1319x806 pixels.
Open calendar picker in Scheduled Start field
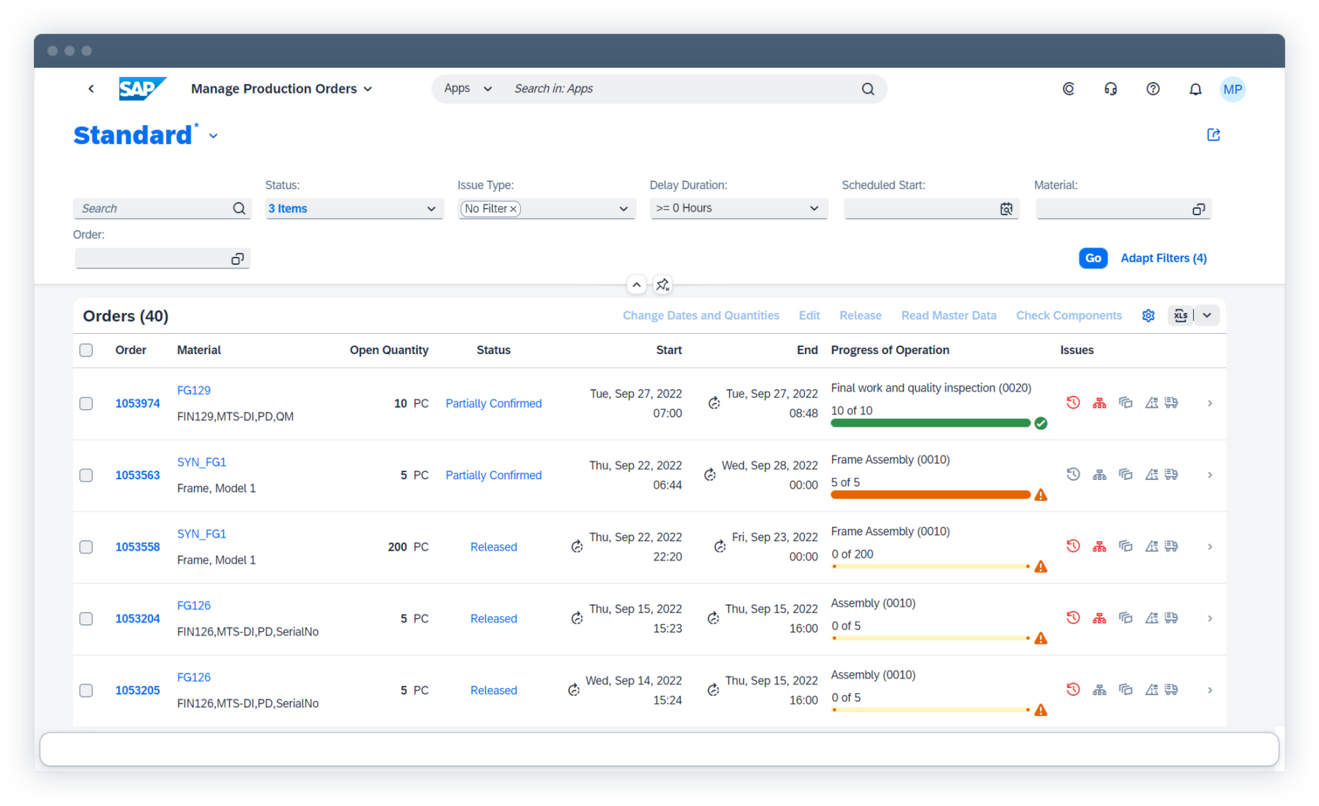(x=1005, y=209)
